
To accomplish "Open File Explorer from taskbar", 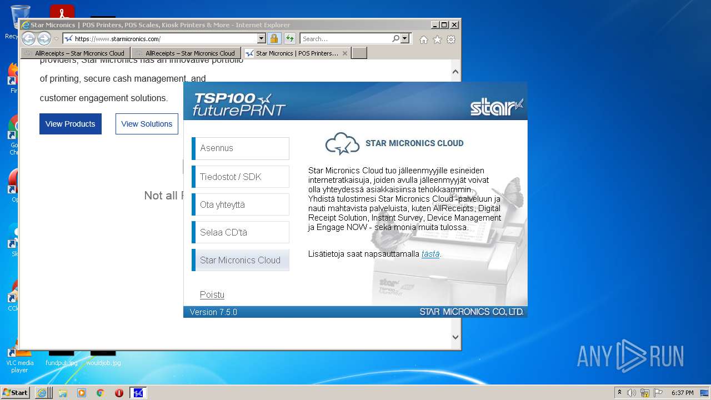I will 63,393.
